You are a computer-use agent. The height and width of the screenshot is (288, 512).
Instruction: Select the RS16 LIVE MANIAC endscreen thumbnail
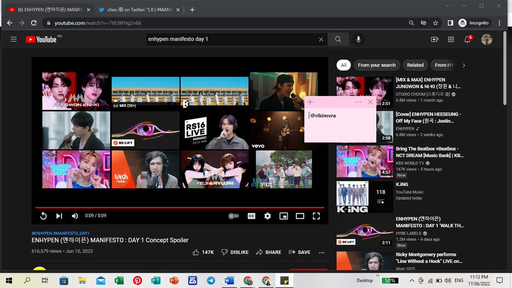coord(214,131)
